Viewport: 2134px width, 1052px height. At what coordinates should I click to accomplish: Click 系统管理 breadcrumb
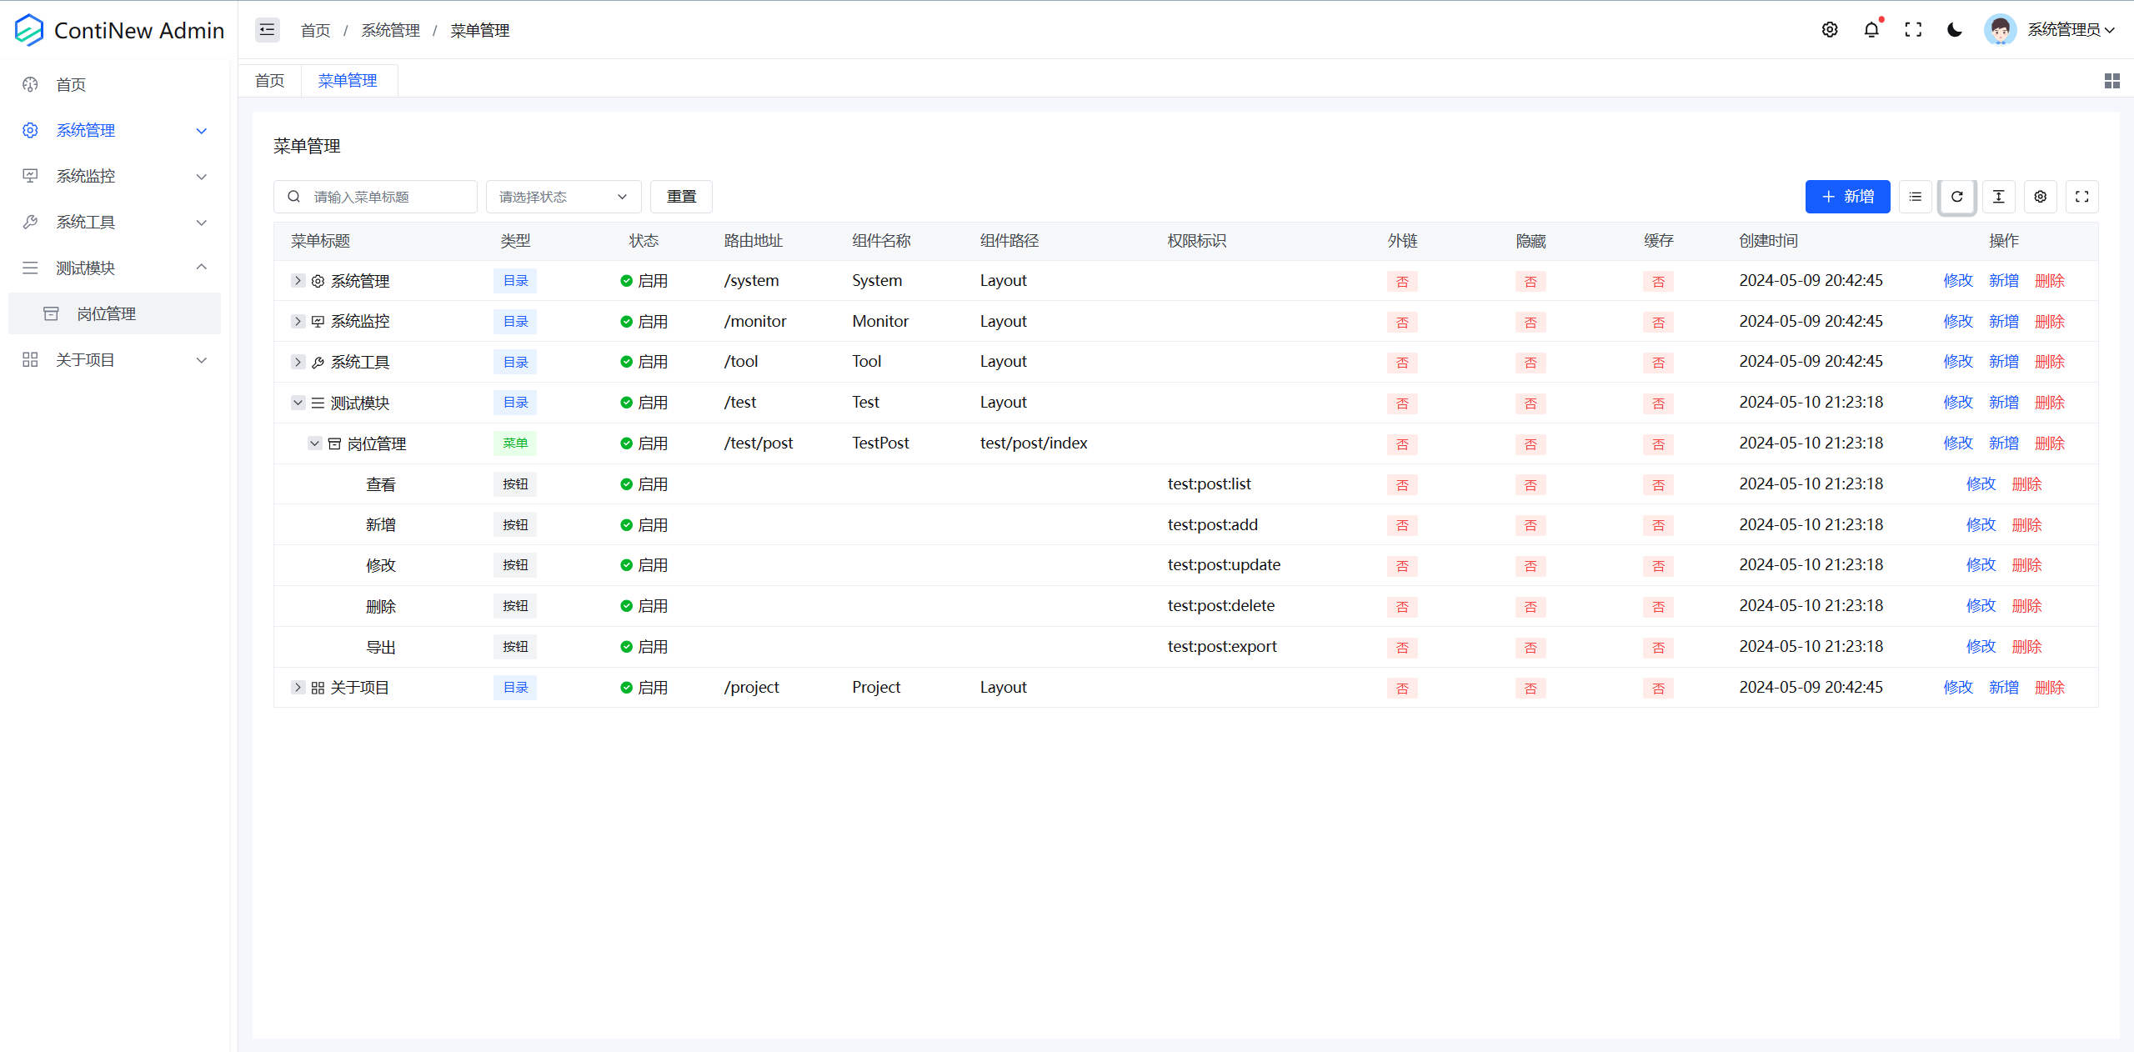pyautogui.click(x=390, y=31)
